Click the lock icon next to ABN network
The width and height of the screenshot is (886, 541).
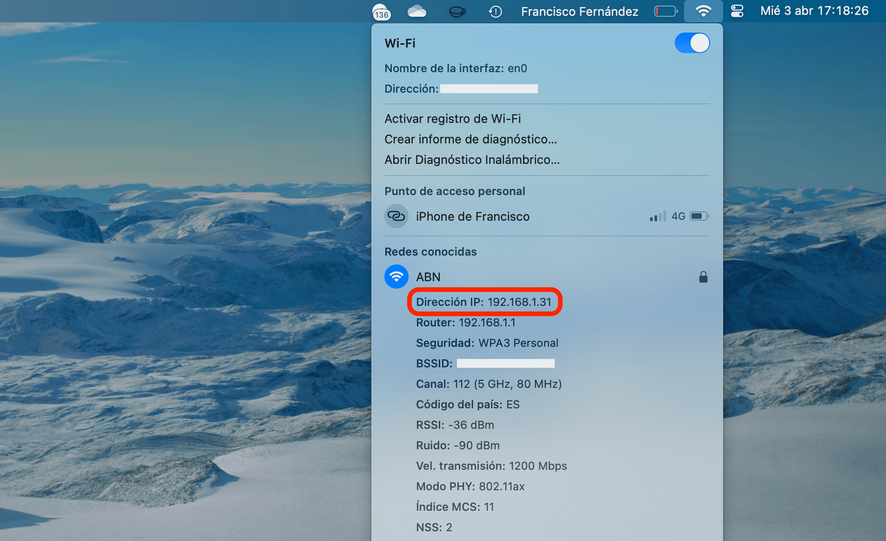[x=703, y=277]
